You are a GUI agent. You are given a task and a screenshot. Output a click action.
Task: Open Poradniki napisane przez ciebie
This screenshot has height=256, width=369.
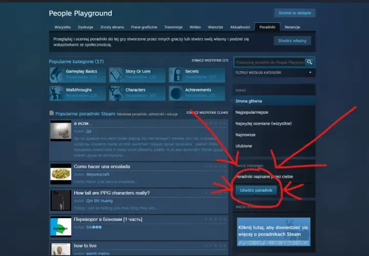click(264, 177)
